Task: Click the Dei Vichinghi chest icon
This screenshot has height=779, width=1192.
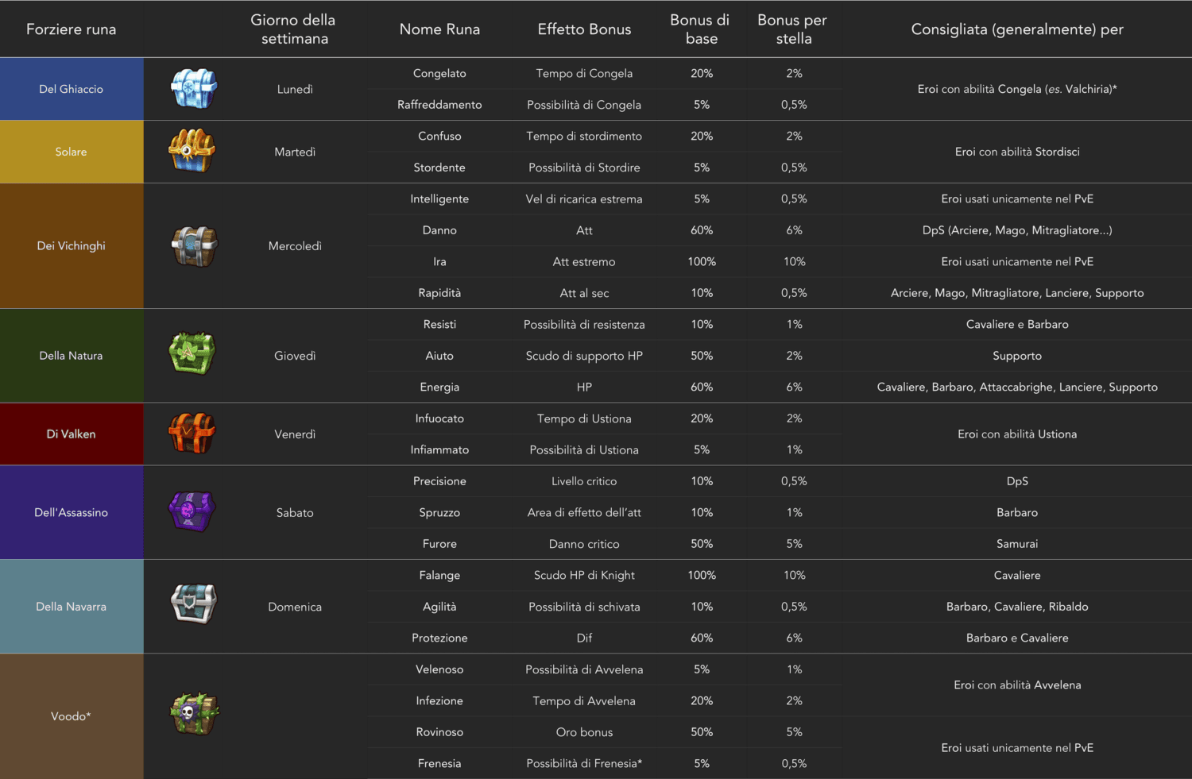Action: coord(194,246)
